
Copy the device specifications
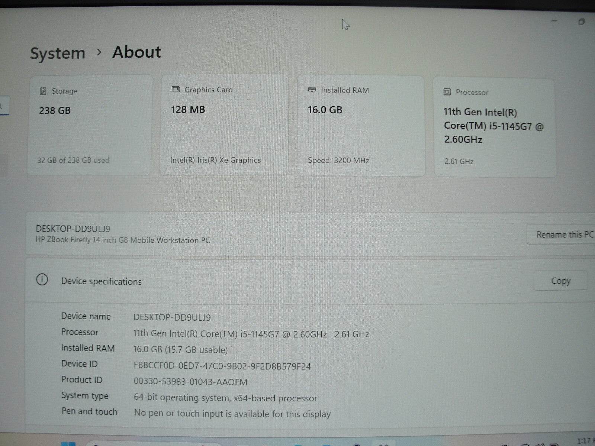(x=560, y=281)
